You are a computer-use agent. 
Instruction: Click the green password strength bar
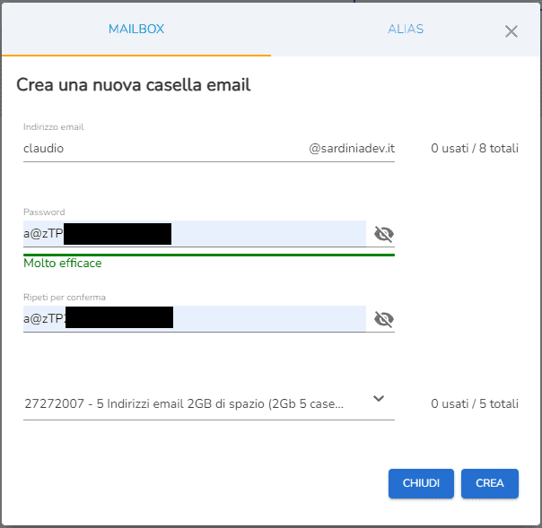[209, 255]
